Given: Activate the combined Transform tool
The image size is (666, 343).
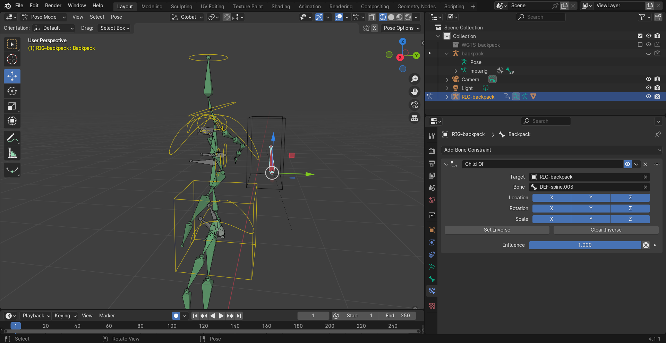Looking at the screenshot, I should pos(12,121).
